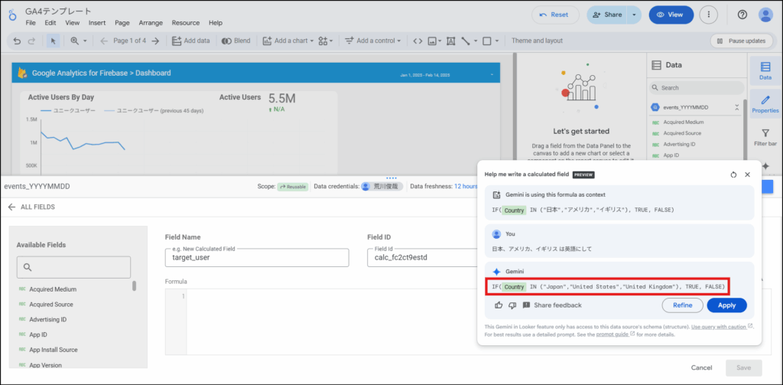Open the community visualizations dropdown
Viewport: 783px width, 385px height.
tap(326, 41)
